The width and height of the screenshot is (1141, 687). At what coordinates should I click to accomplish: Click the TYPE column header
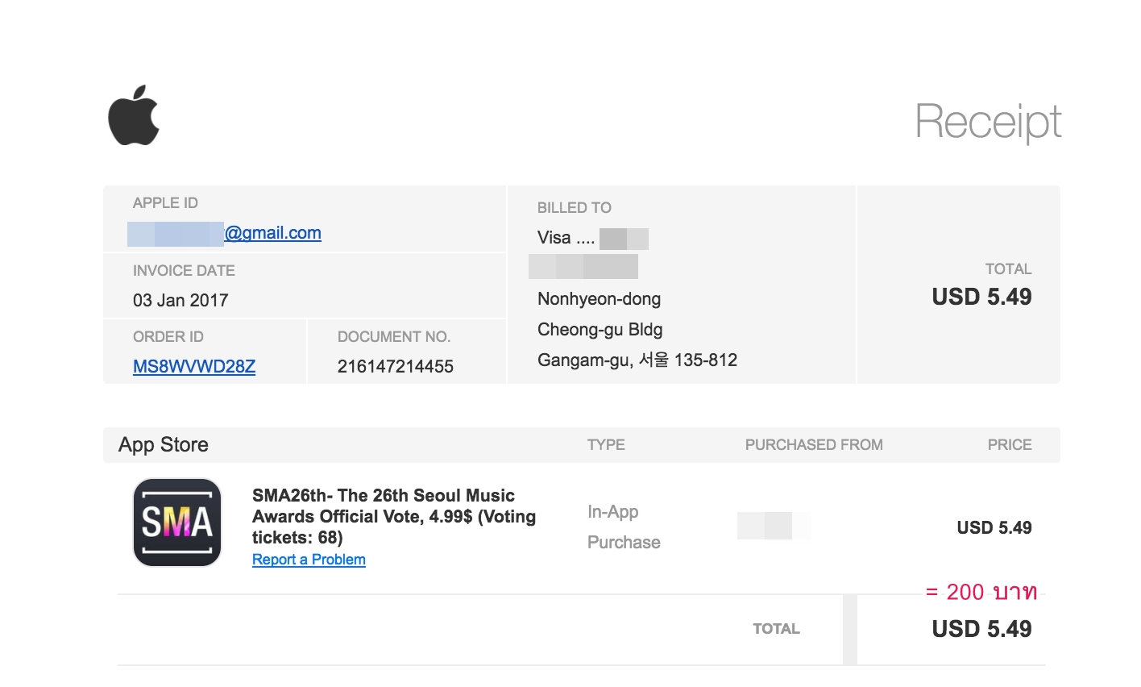pos(606,445)
